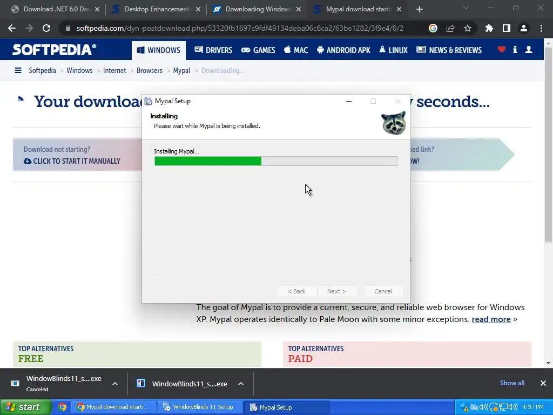Image resolution: width=553 pixels, height=415 pixels.
Task: Click the raccoon logo in Mypal Setup
Action: click(394, 123)
